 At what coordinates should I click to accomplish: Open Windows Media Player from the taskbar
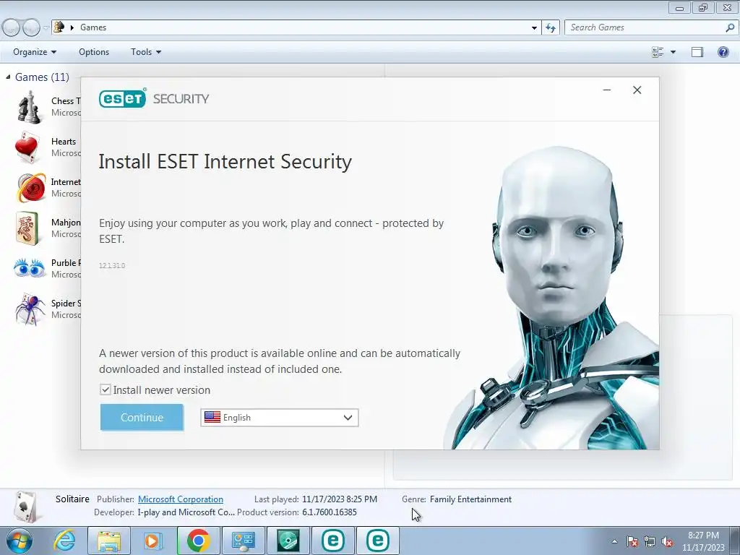152,541
